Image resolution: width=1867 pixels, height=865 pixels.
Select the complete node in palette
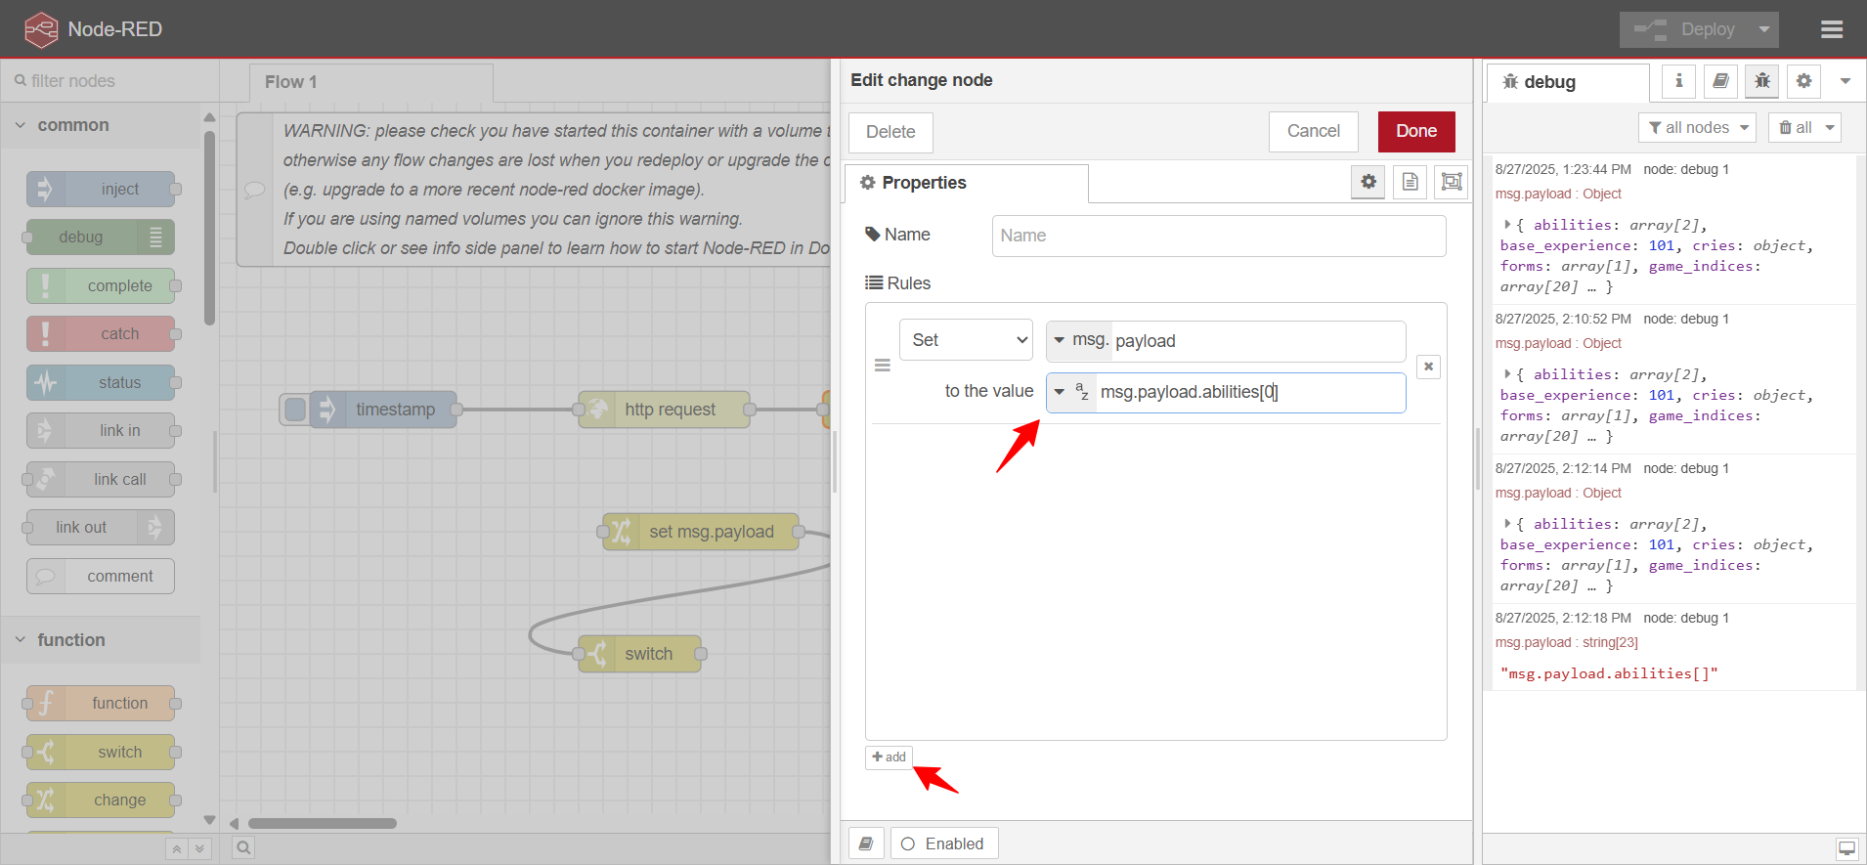pyautogui.click(x=102, y=285)
